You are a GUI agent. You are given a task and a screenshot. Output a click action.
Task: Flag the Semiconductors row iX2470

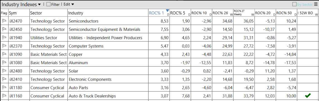click(x=4, y=21)
